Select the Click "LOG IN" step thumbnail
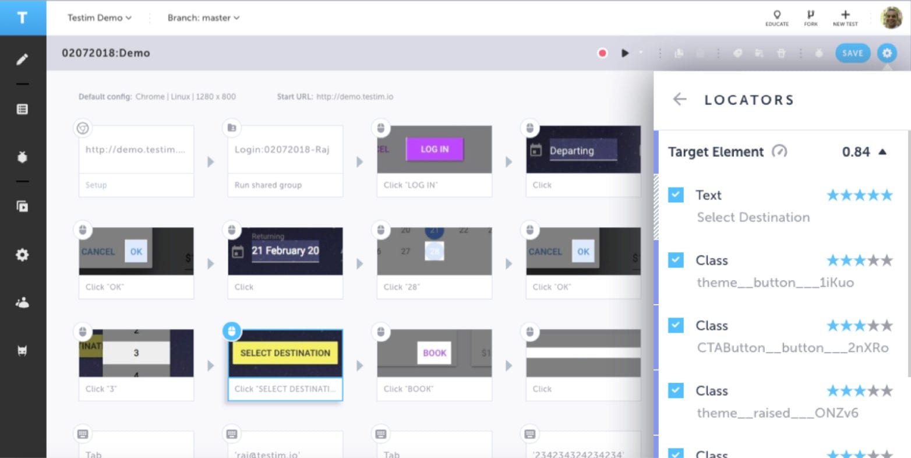 click(x=434, y=150)
